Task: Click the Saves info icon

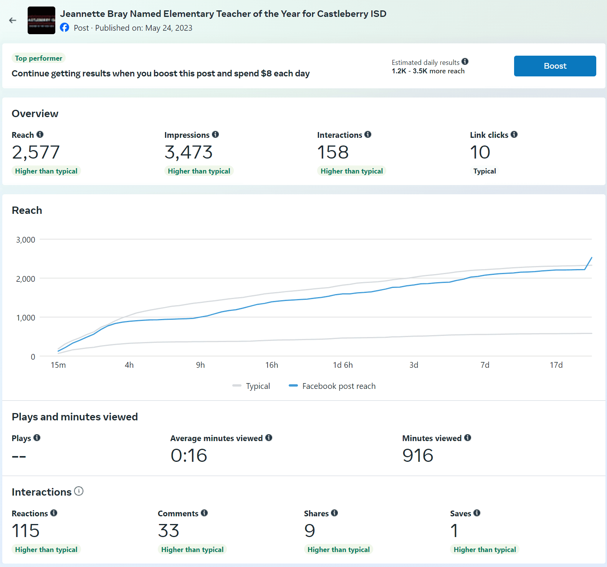Action: (477, 513)
